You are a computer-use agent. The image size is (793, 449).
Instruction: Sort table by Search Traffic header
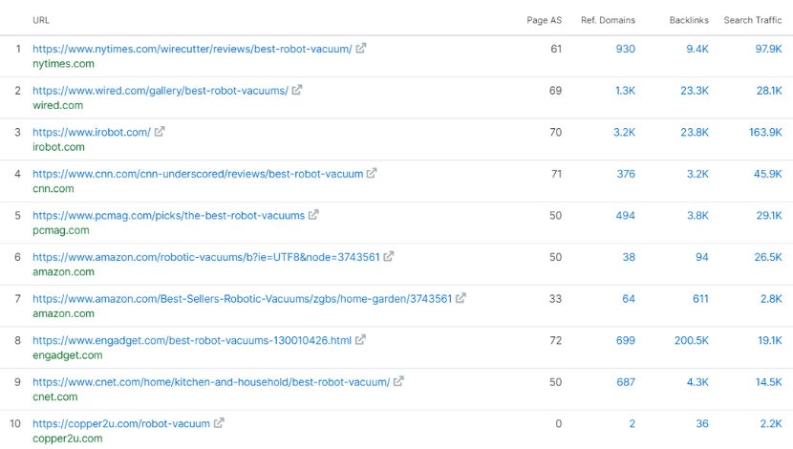point(752,20)
